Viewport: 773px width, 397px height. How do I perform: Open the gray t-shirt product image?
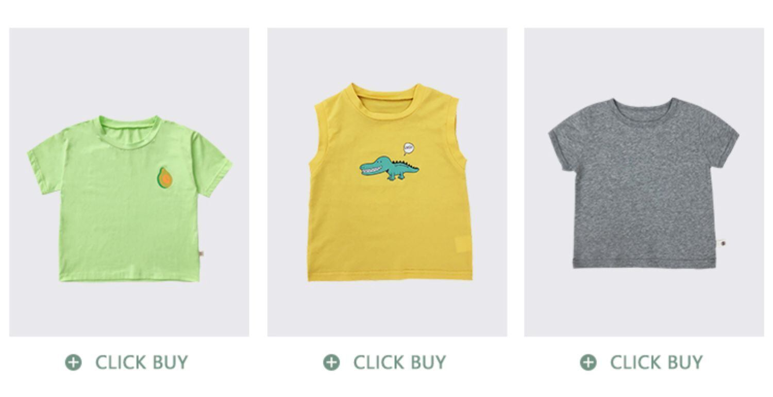tap(644, 182)
